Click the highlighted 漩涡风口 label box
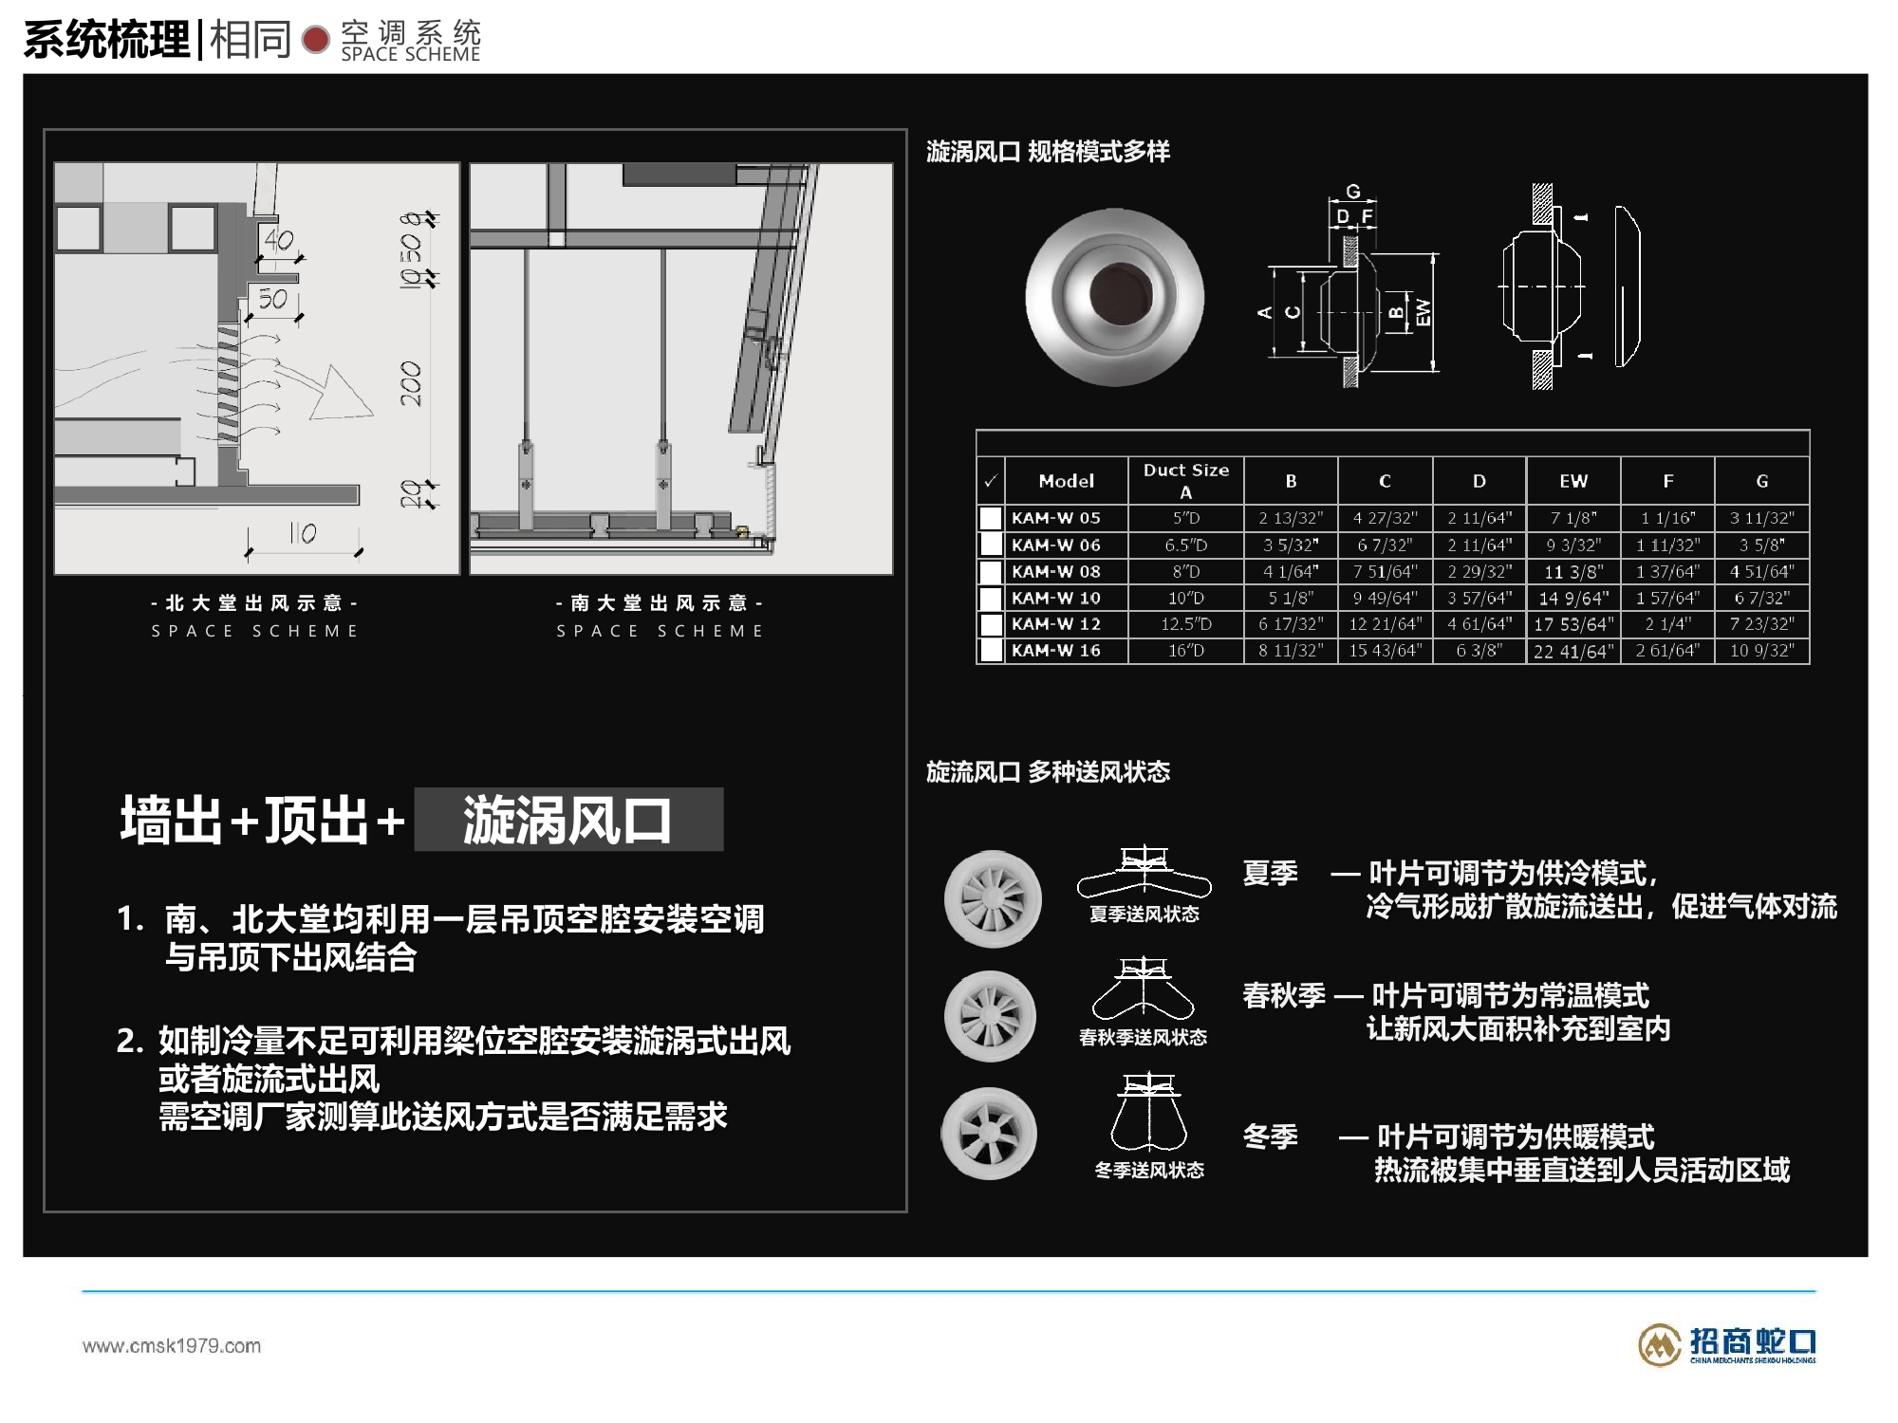Viewport: 1898px width, 1423px height. (568, 820)
